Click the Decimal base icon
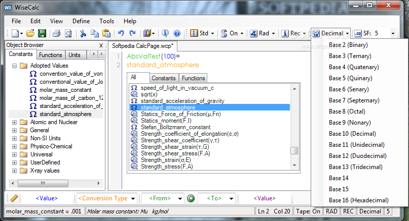 pos(316,33)
